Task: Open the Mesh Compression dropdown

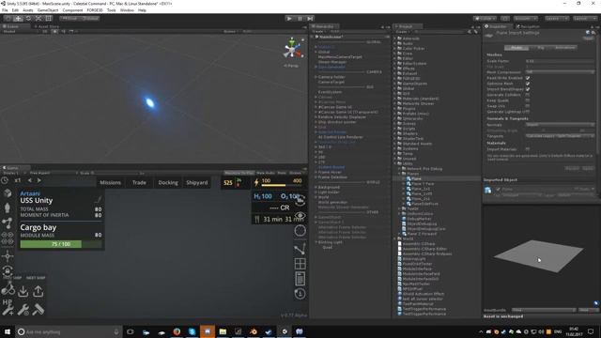Action: 560,72
